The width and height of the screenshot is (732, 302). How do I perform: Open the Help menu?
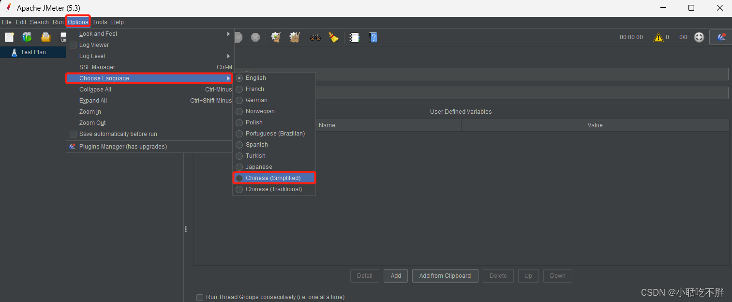tap(118, 22)
